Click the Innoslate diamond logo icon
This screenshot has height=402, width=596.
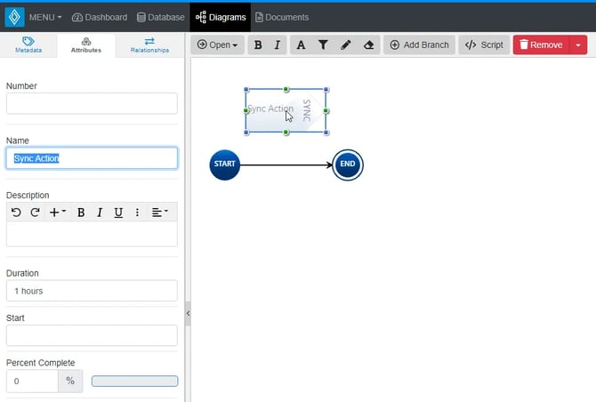14,17
